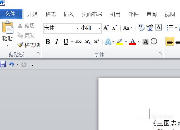Screen dimensions: 180x130
Task: Click the save floppy disk icon
Action: [3, 64]
